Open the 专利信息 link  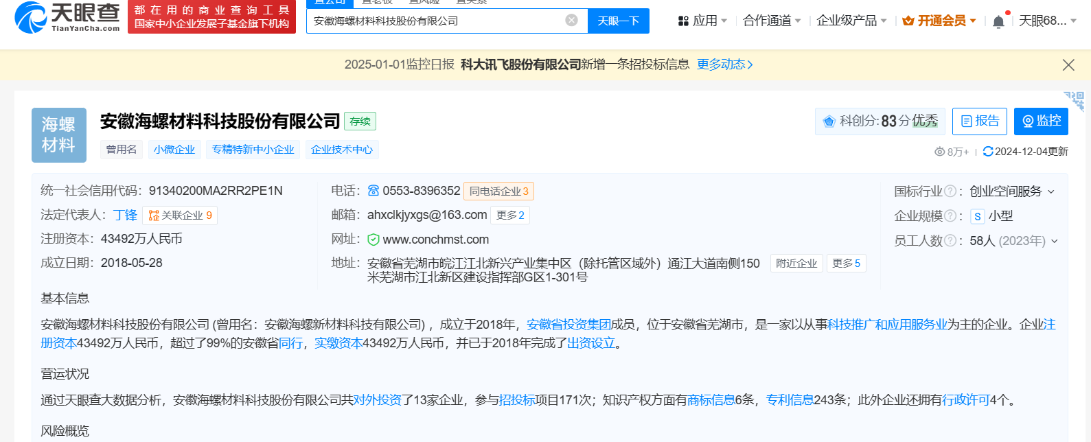tap(790, 400)
